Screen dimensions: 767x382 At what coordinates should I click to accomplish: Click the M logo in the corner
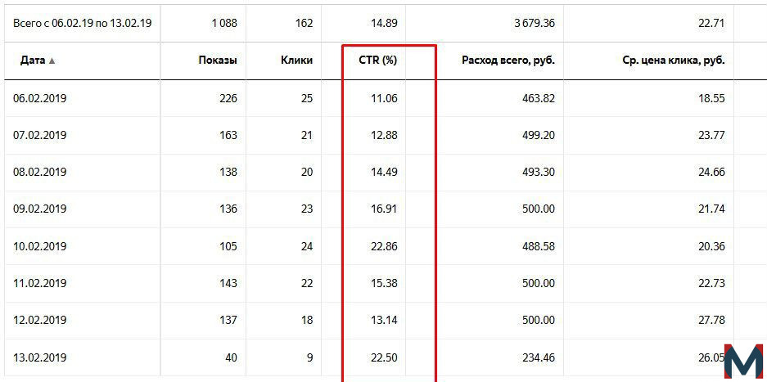743,362
